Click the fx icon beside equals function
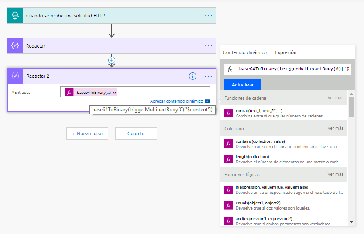Screen dimensions: 364x234 (x=228, y=205)
